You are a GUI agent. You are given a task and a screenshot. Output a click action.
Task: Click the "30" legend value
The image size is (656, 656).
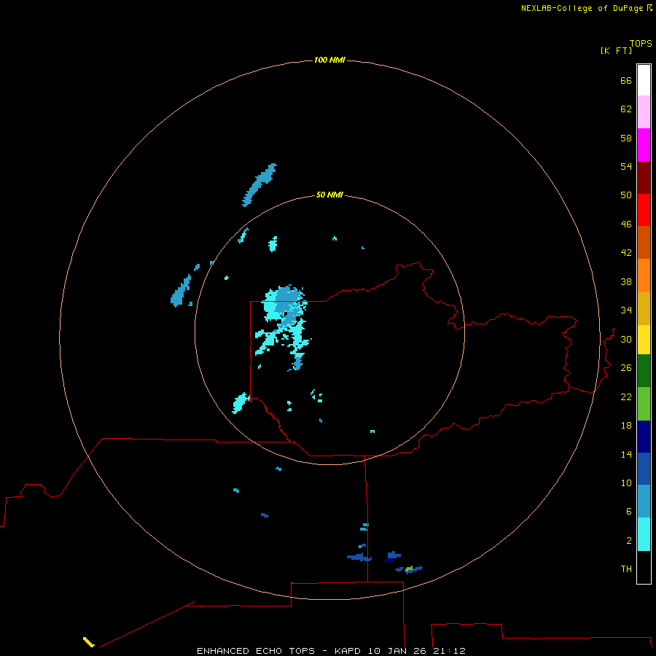pos(626,339)
